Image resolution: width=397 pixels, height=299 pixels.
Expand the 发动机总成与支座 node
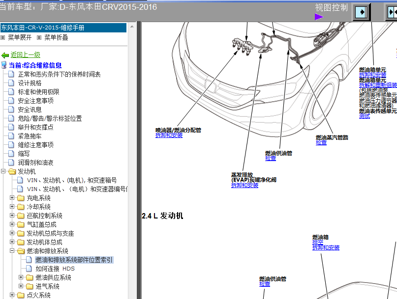point(12,233)
